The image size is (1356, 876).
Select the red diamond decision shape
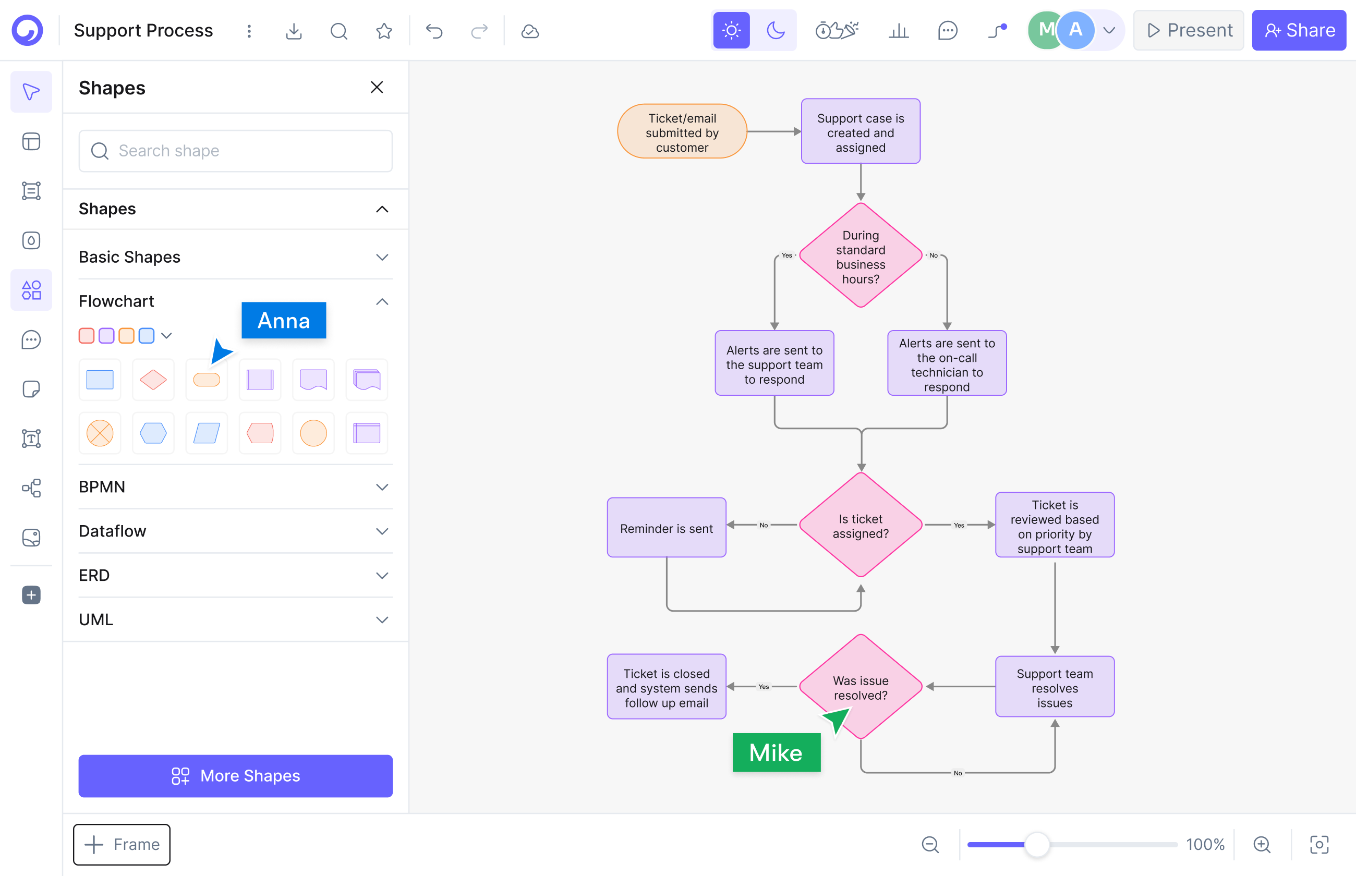153,380
